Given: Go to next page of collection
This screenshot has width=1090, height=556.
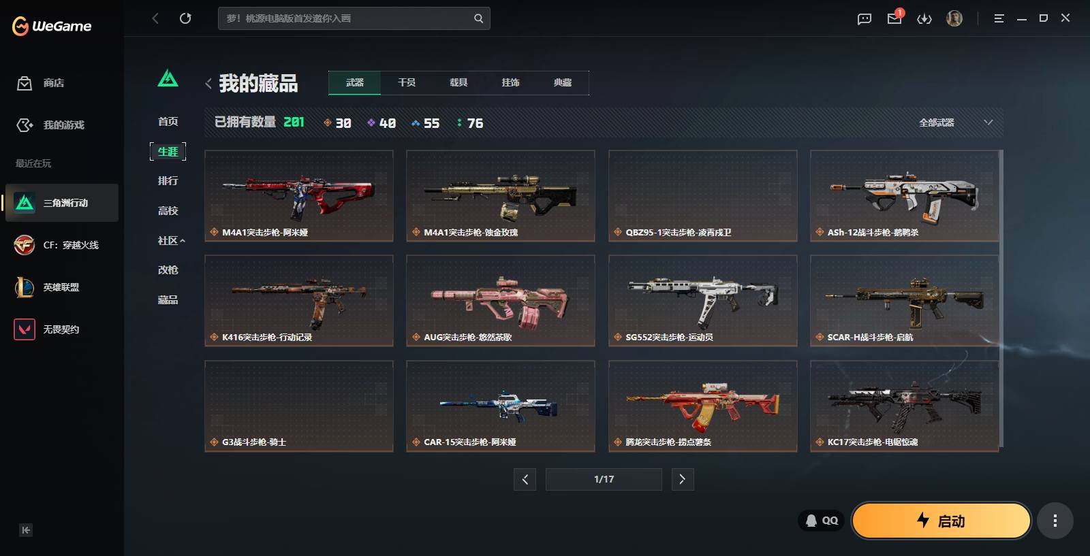Looking at the screenshot, I should coord(683,479).
